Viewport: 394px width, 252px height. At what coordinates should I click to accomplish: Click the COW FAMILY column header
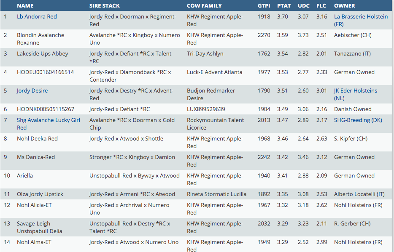pos(204,6)
